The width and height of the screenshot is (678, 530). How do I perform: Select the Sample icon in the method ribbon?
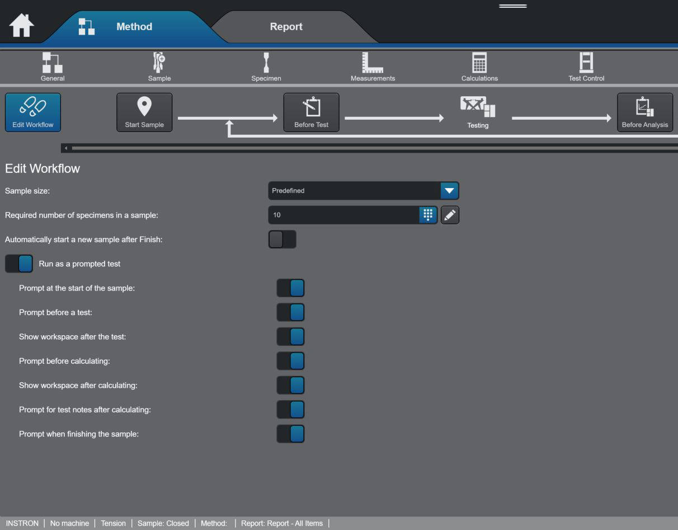point(159,65)
